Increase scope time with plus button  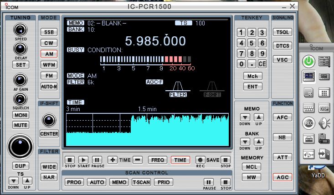tap(113, 160)
